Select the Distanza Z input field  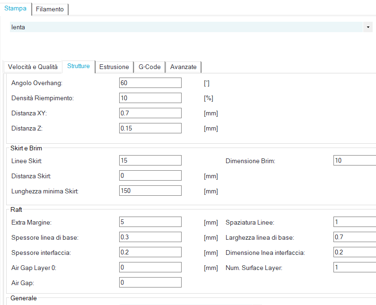[150, 128]
